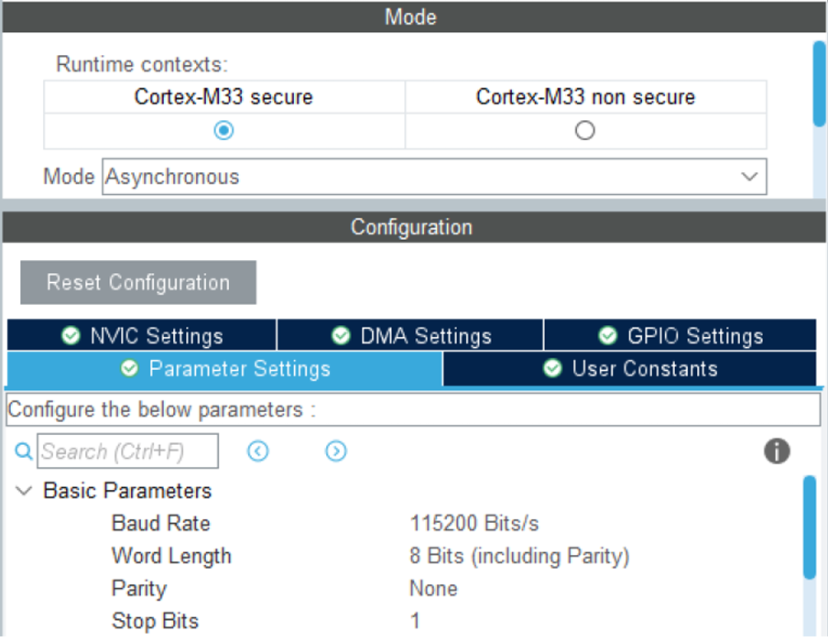Select the Word Length parameter label
Image resolution: width=828 pixels, height=641 pixels.
(x=171, y=556)
